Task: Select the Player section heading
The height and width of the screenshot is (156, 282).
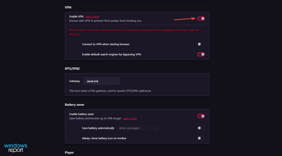Action: pyautogui.click(x=69, y=153)
